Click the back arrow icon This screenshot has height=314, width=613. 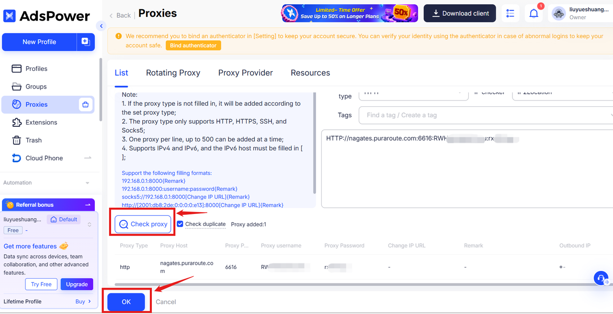click(x=111, y=15)
